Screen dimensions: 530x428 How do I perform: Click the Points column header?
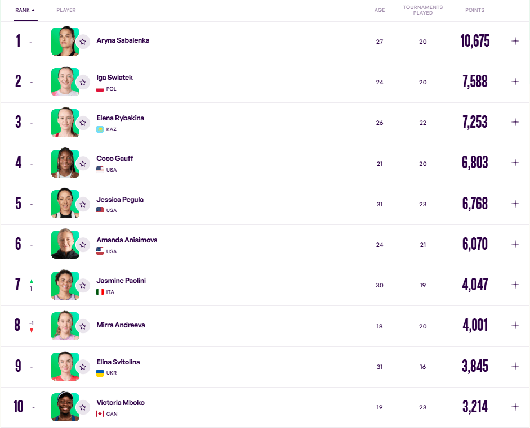pyautogui.click(x=474, y=10)
